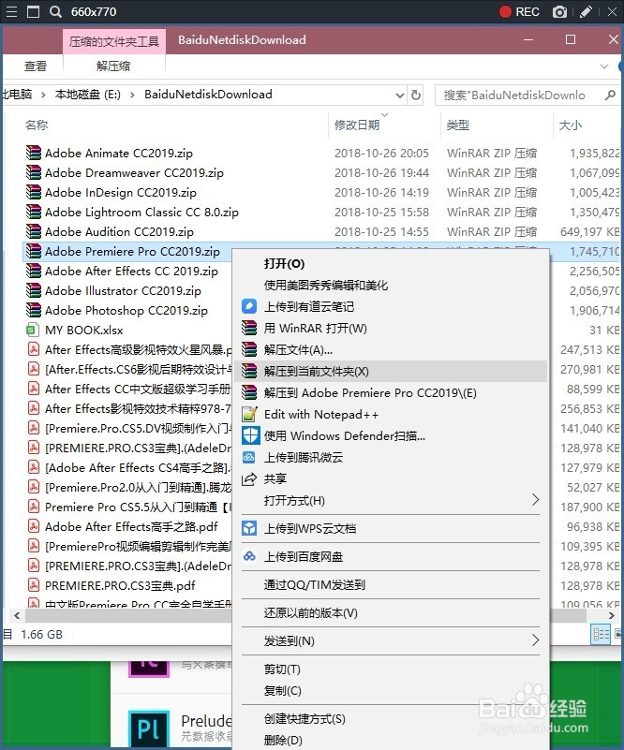This screenshot has width=624, height=750.
Task: Choose 解压到 Adobe Premiere Pro CC2019\(E)
Action: tap(370, 392)
